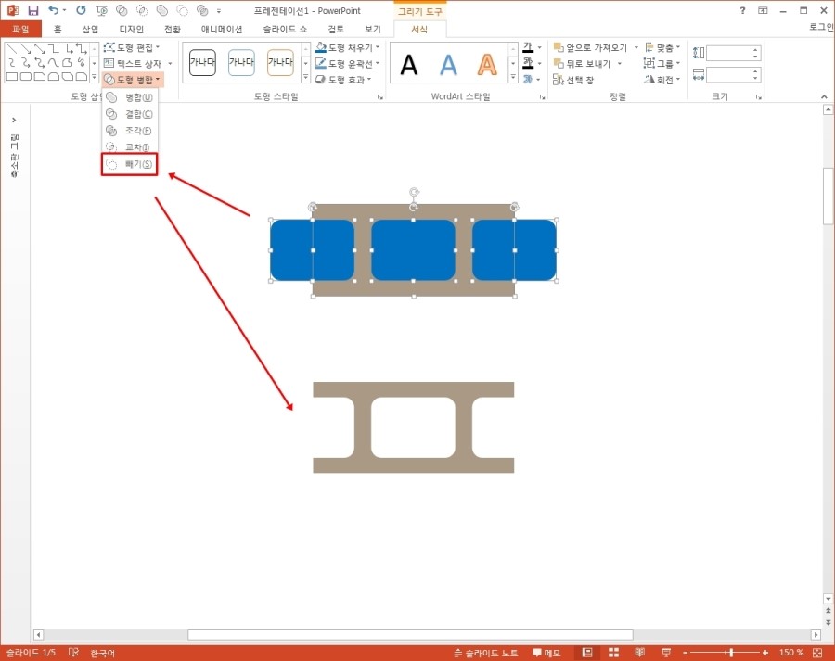Undo the last action
The image size is (835, 661).
click(53, 10)
